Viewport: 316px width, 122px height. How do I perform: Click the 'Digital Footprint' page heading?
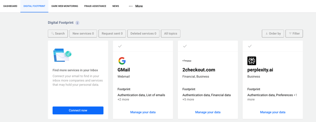click(x=61, y=23)
